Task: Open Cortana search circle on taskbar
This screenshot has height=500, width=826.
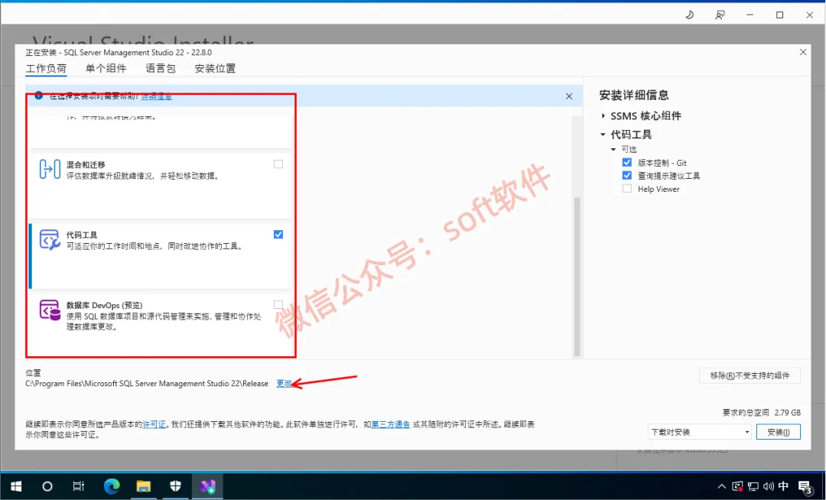Action: click(x=47, y=486)
